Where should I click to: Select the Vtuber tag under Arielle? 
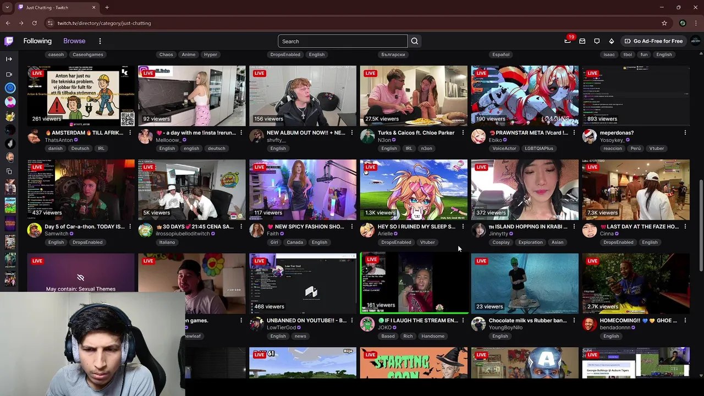(427, 243)
